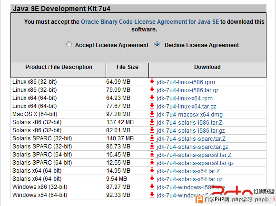
Task: Click red download arrow for Windows x86 row
Action: click(152, 187)
